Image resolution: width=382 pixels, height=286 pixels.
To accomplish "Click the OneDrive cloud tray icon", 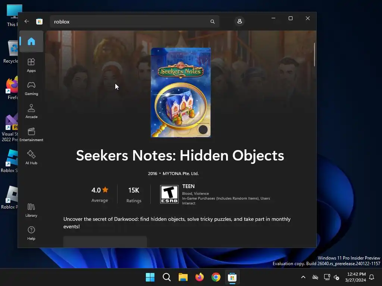I will point(315,277).
